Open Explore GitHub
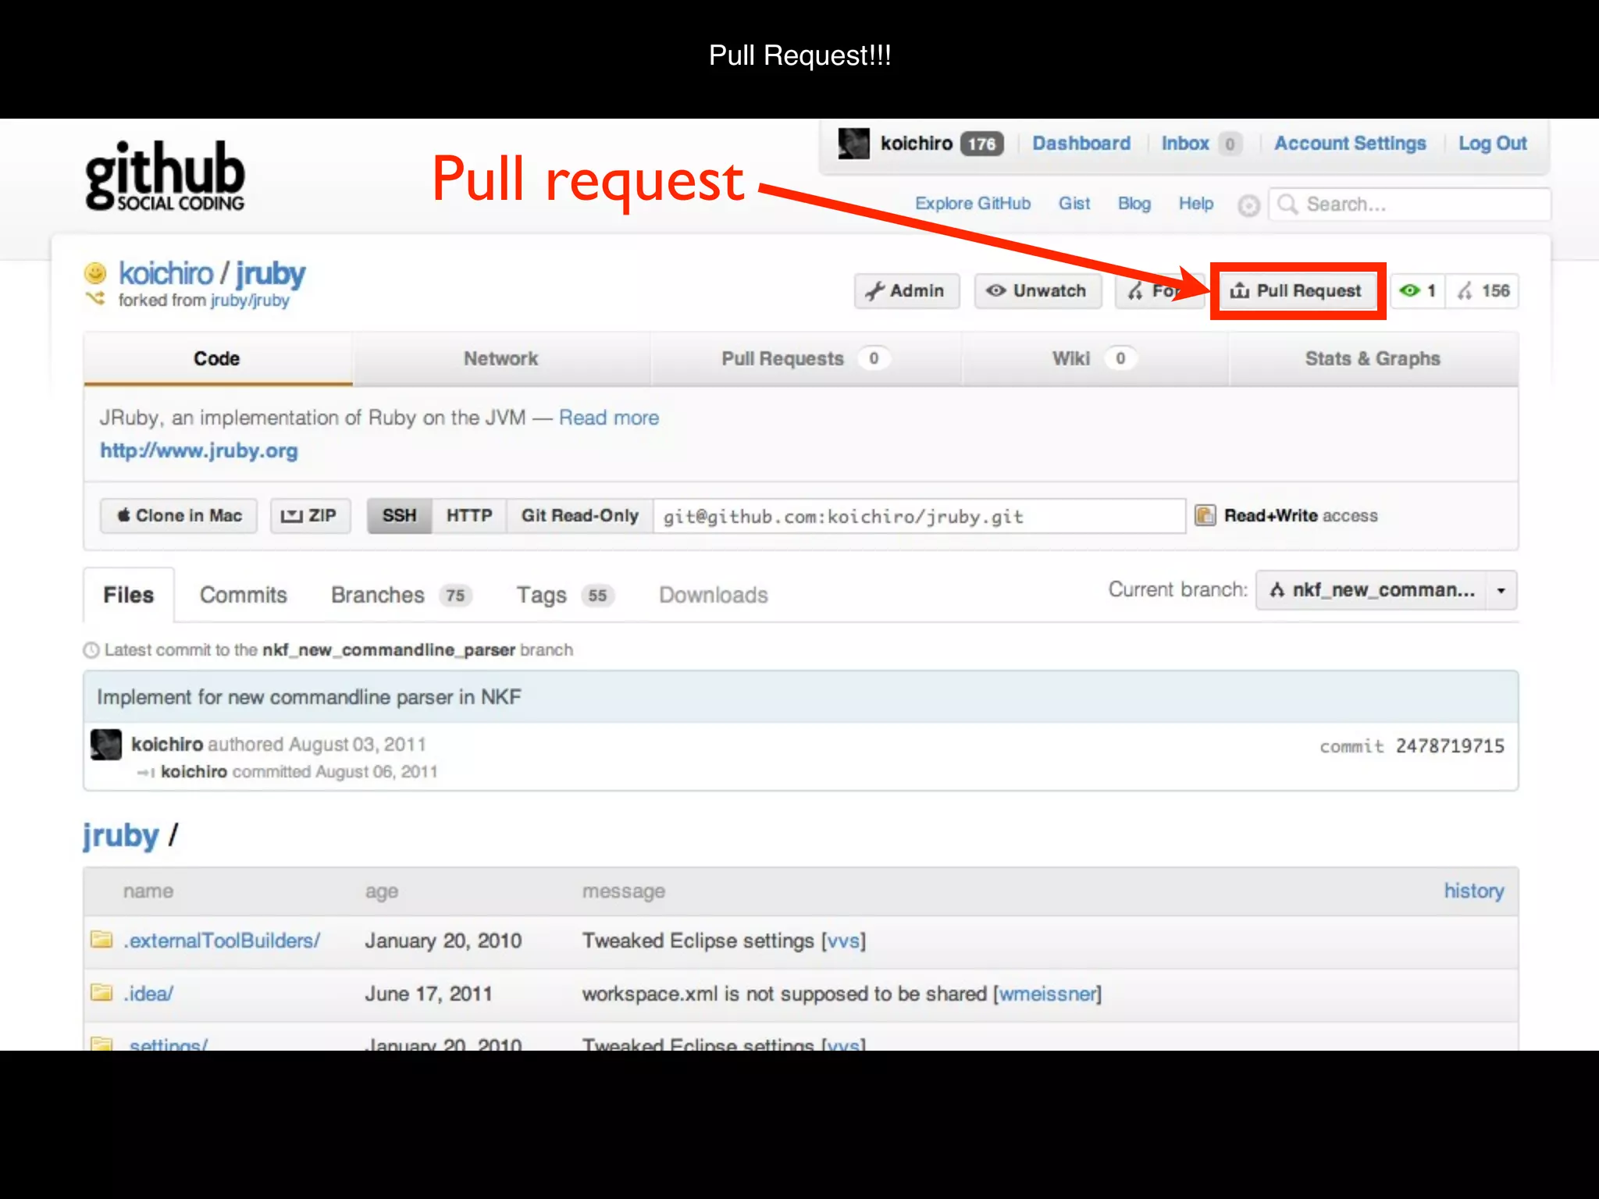The image size is (1599, 1199). pos(973,204)
